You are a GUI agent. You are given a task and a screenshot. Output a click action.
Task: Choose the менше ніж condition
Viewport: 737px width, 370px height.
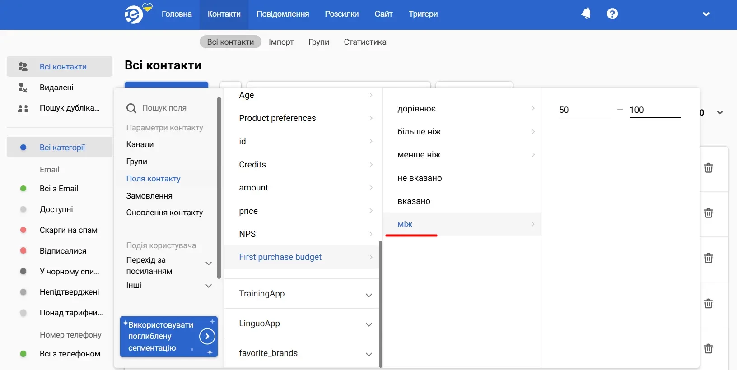[x=462, y=155]
